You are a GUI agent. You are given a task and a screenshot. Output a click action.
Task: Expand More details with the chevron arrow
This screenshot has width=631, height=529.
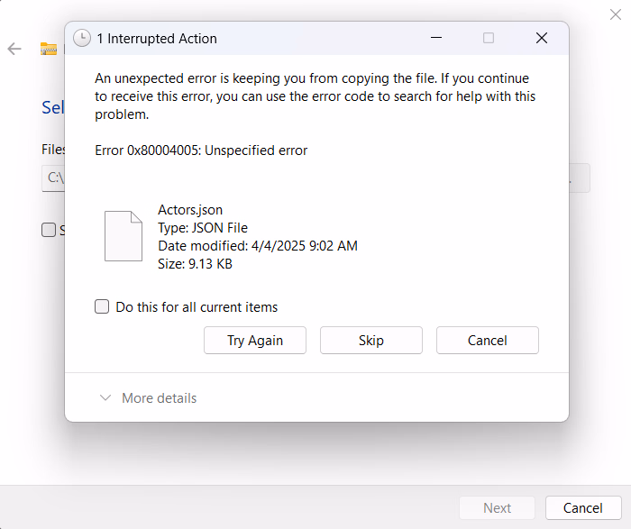[x=105, y=398]
